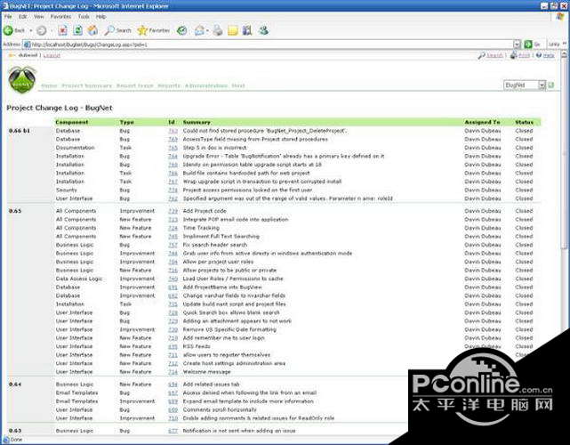The image size is (570, 445).
Task: Reload the page with the Refresh icon
Action: click(77, 30)
